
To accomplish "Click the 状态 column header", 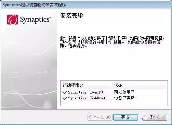I will (140, 85).
